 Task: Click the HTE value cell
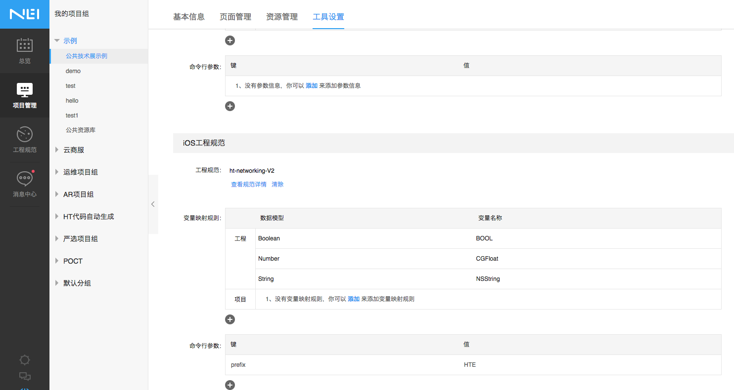(x=591, y=365)
